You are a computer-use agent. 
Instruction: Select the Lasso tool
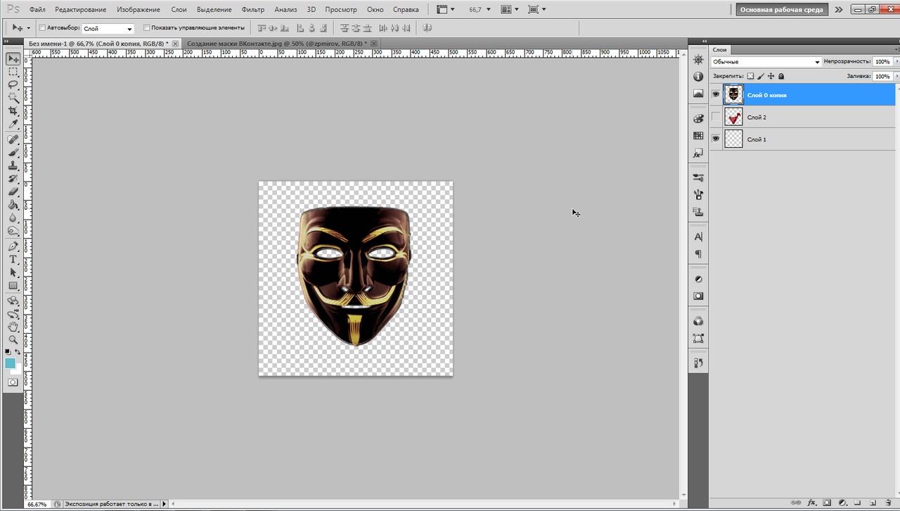click(x=13, y=84)
